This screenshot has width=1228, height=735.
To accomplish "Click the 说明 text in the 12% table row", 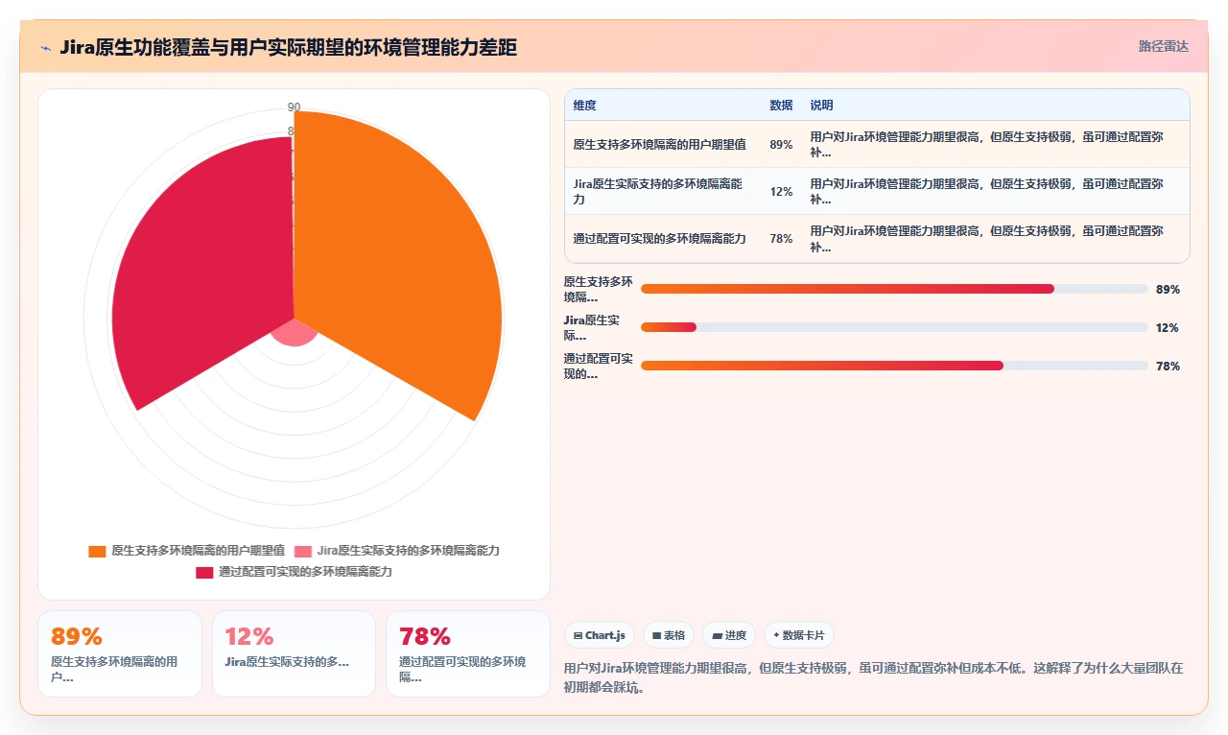I will [987, 192].
